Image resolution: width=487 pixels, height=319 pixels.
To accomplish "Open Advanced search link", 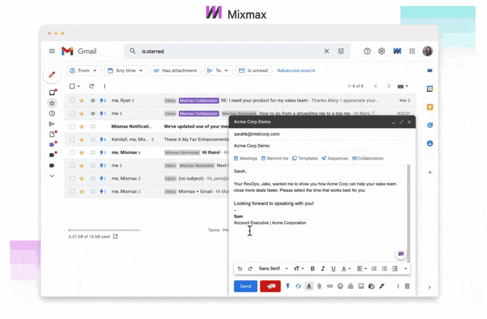I will (x=296, y=70).
